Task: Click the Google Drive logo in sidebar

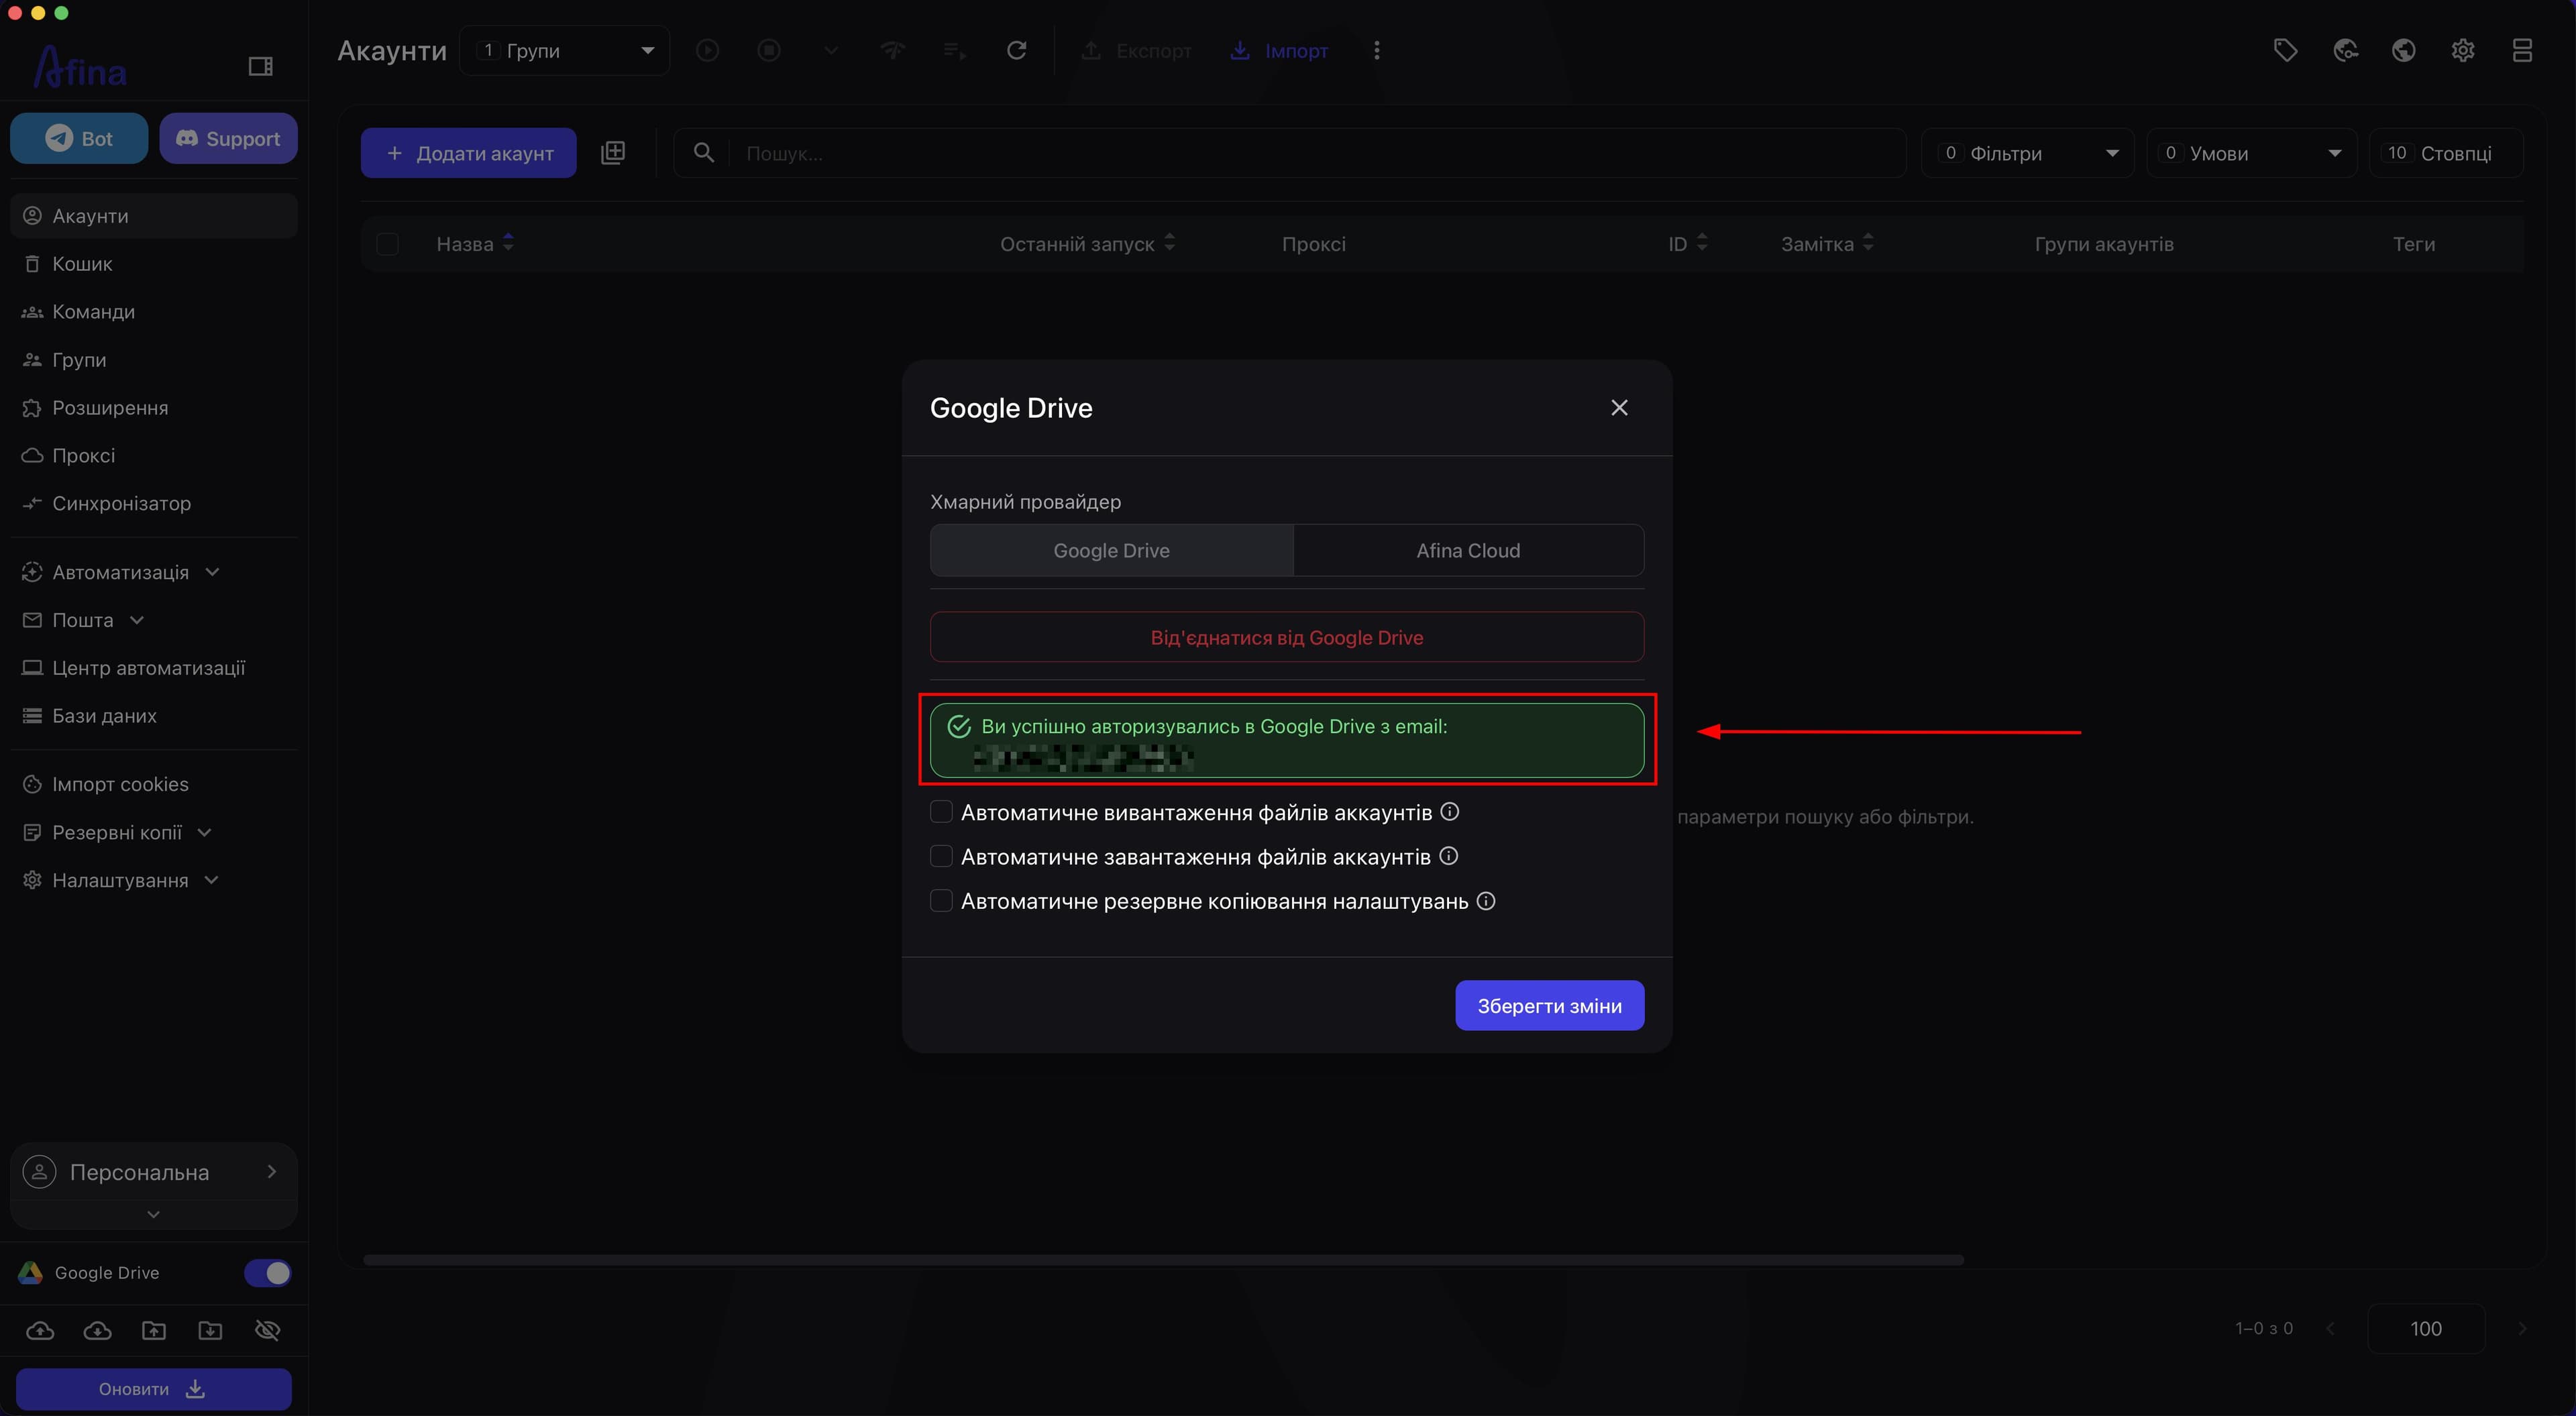Action: pos(30,1272)
